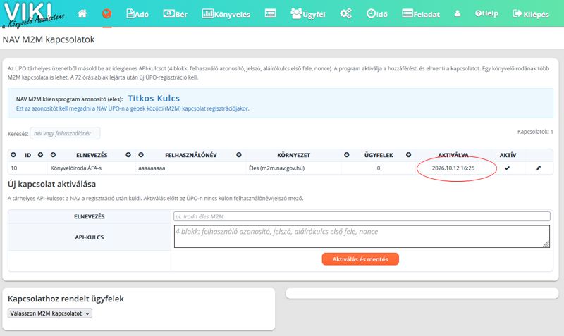Click the sort arrow right of ÜGYFELEK header
Image resolution: width=564 pixels, height=336 pixels.
point(408,155)
